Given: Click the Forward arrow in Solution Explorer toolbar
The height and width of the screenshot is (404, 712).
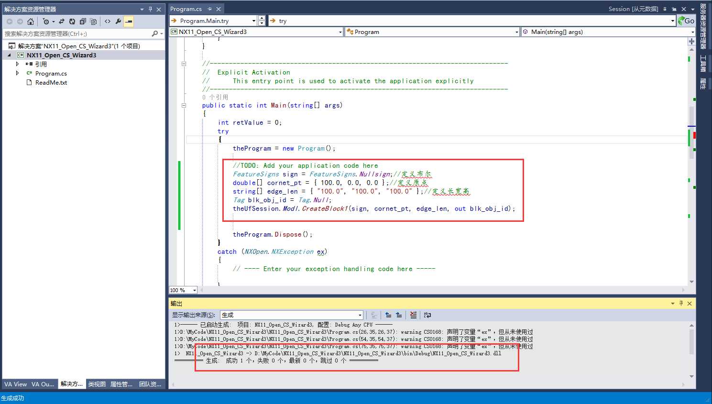Looking at the screenshot, I should click(x=20, y=22).
